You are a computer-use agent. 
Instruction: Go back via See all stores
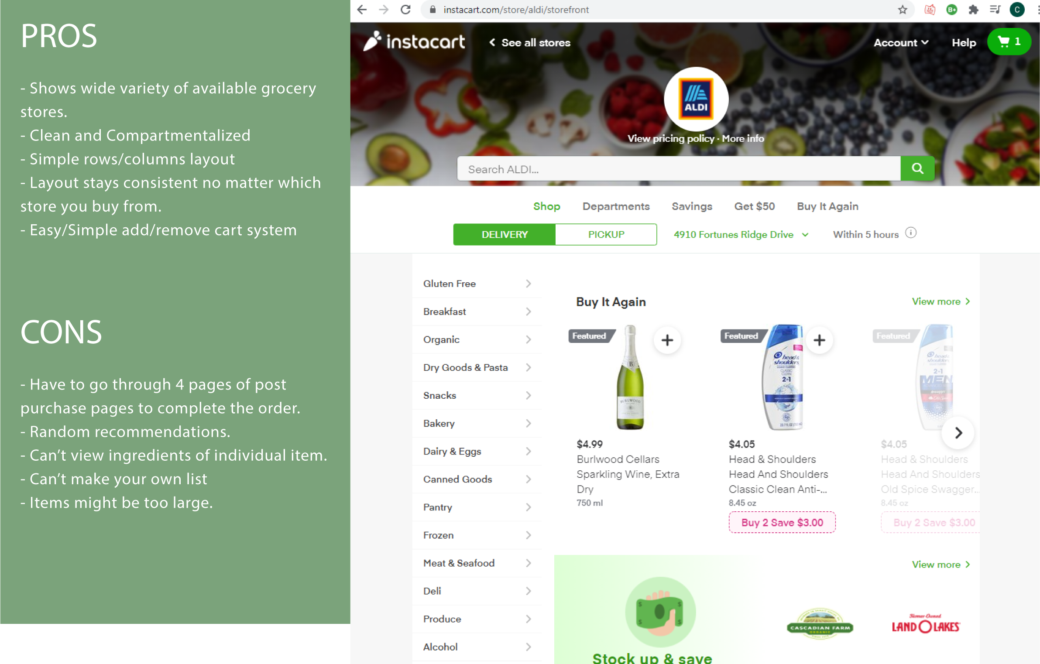pyautogui.click(x=529, y=43)
